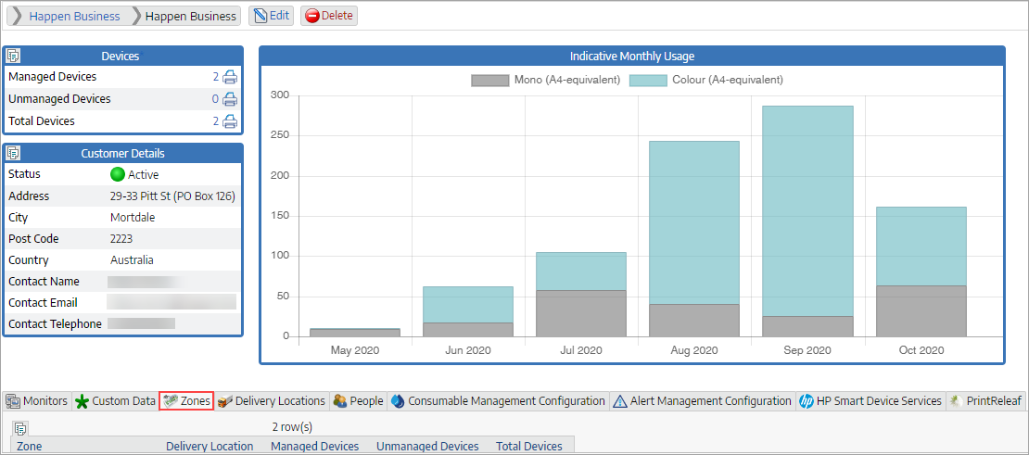Click the Devices panel header icon
Image resolution: width=1029 pixels, height=455 pixels.
click(x=14, y=57)
